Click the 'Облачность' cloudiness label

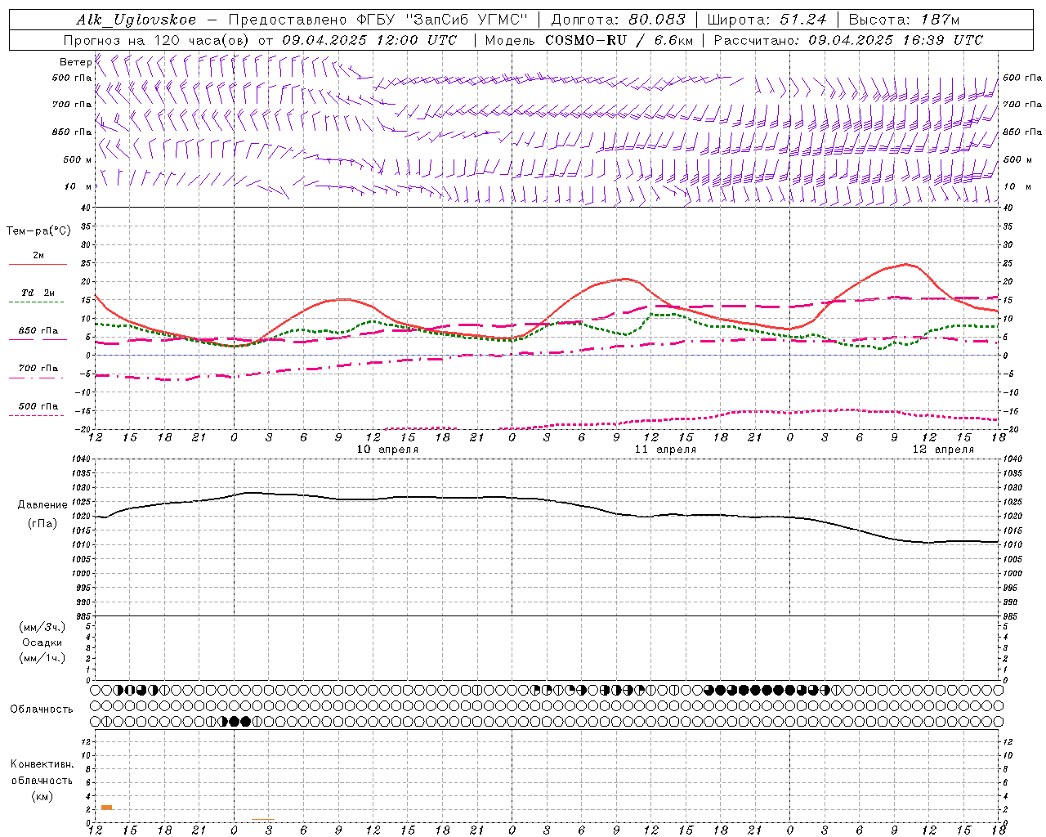click(x=42, y=709)
